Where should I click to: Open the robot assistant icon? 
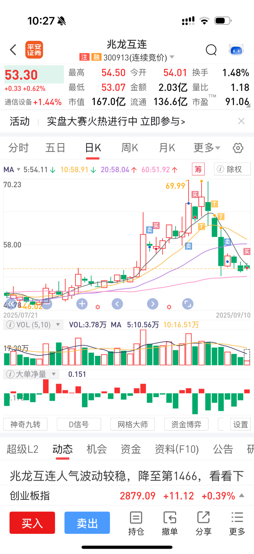(236, 50)
